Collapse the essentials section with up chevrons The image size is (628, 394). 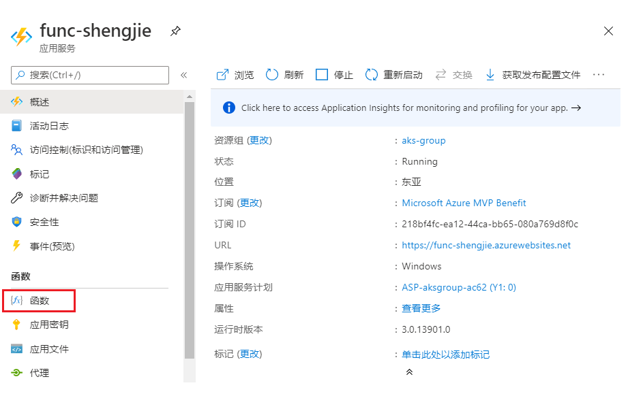[409, 372]
